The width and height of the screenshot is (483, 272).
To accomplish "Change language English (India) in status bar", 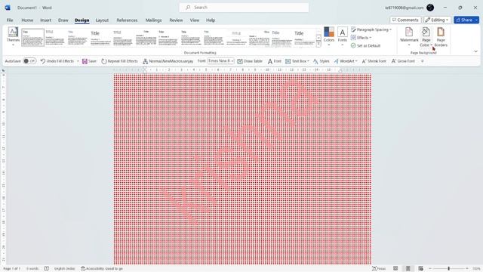I will (x=64, y=269).
